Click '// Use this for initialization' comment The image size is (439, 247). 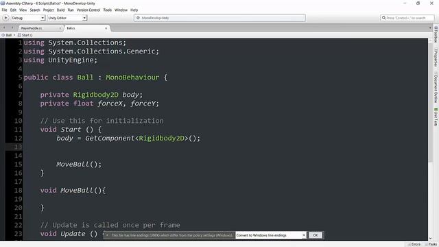pos(102,121)
